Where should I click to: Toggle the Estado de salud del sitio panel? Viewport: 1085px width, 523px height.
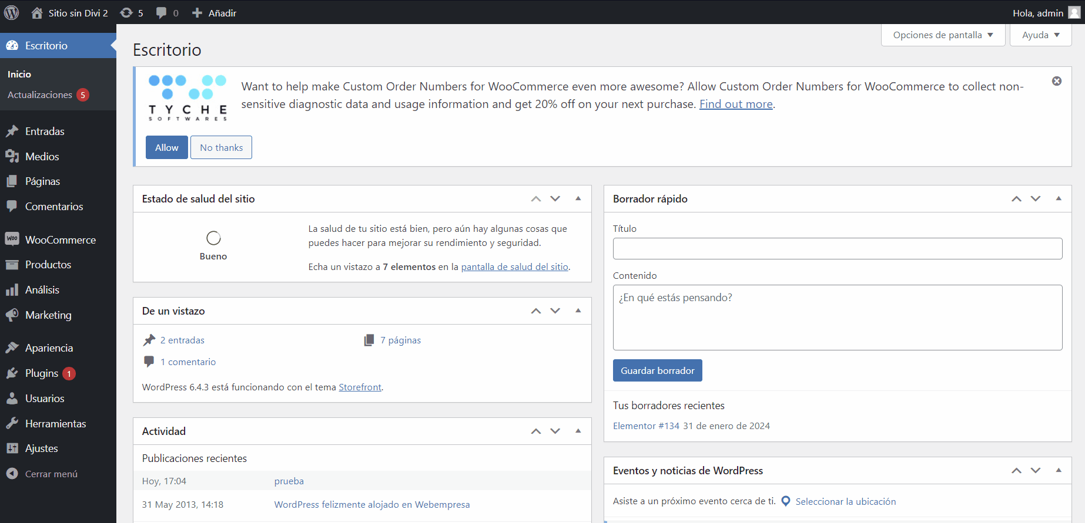pyautogui.click(x=578, y=199)
